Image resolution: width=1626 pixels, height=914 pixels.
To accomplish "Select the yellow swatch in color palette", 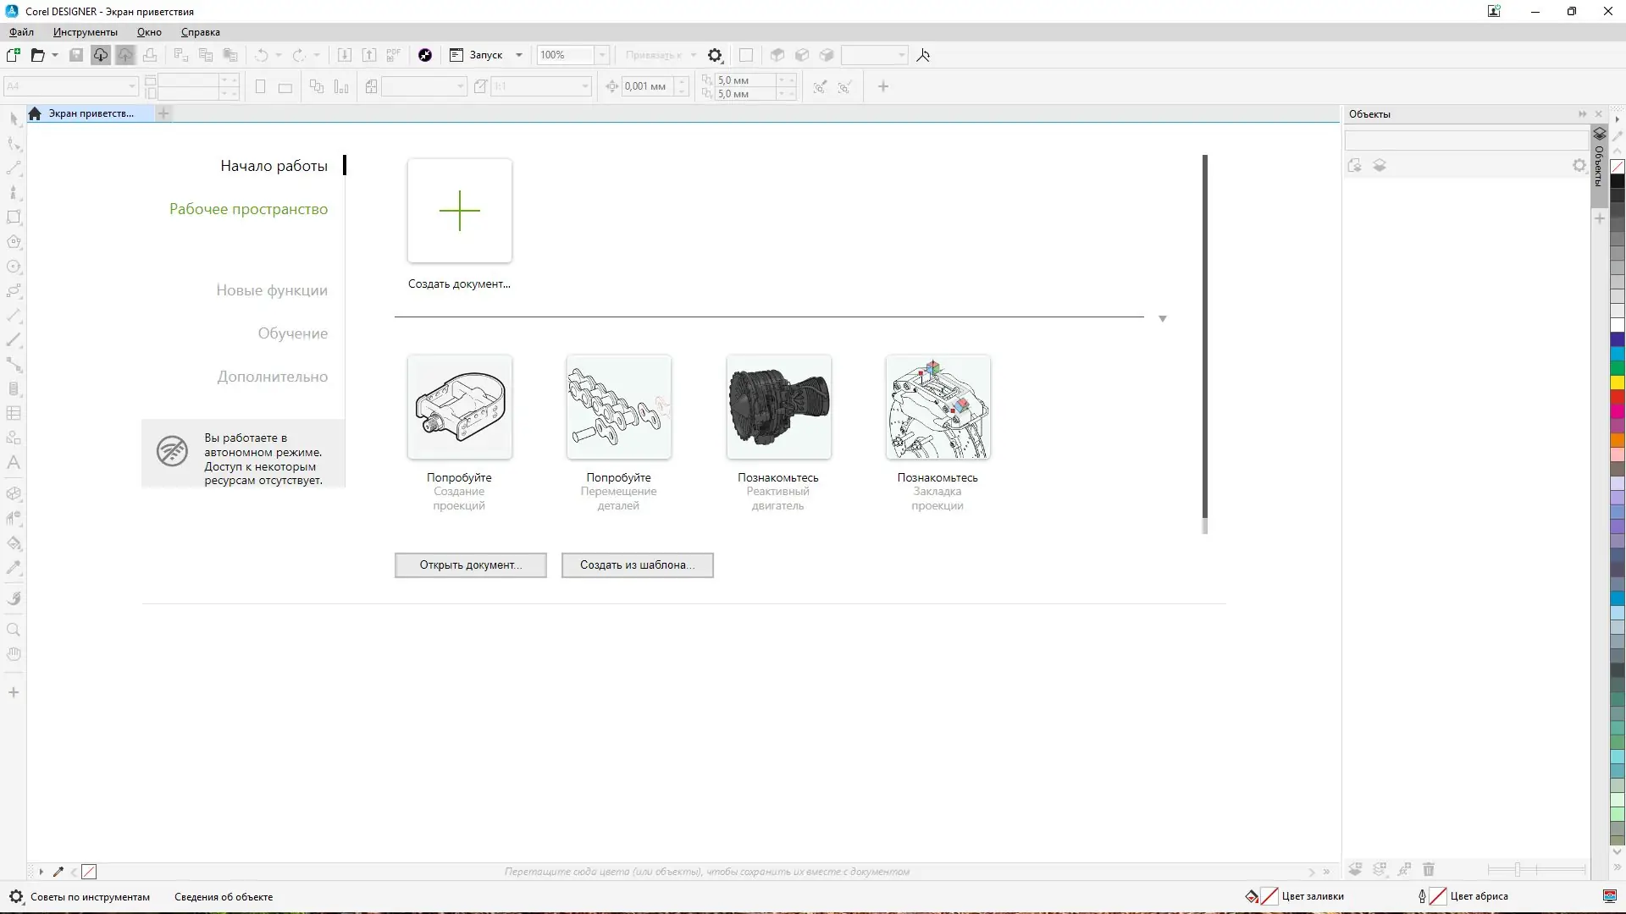I will [x=1617, y=383].
